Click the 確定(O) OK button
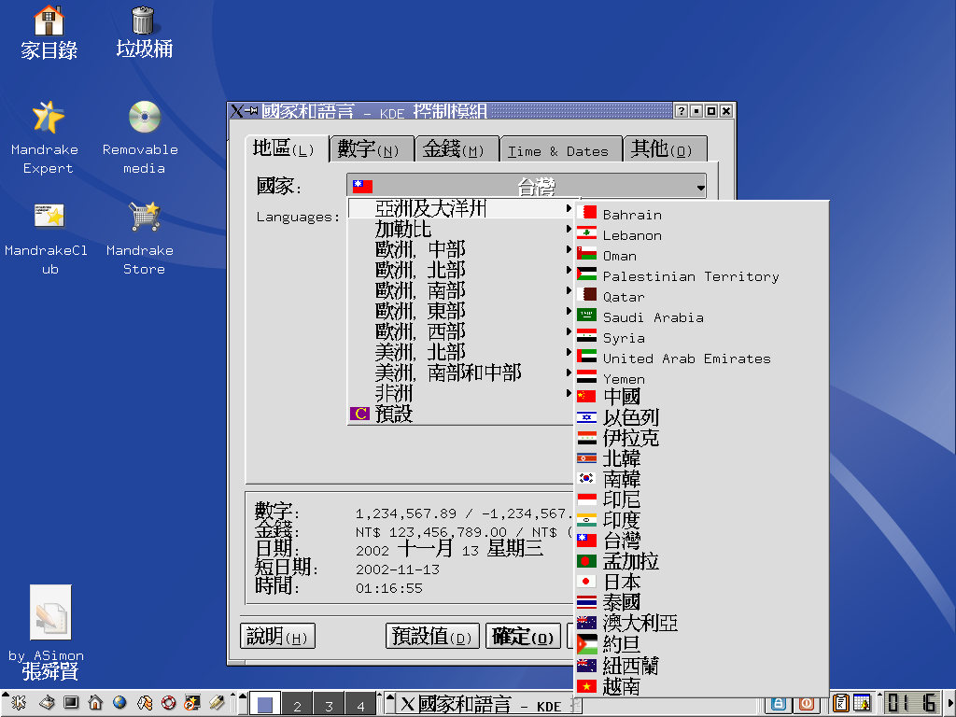This screenshot has height=717, width=956. [x=523, y=637]
